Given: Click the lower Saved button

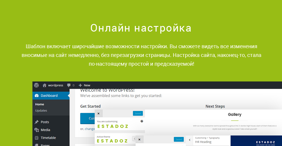Looking at the screenshot, I should click(179, 139).
